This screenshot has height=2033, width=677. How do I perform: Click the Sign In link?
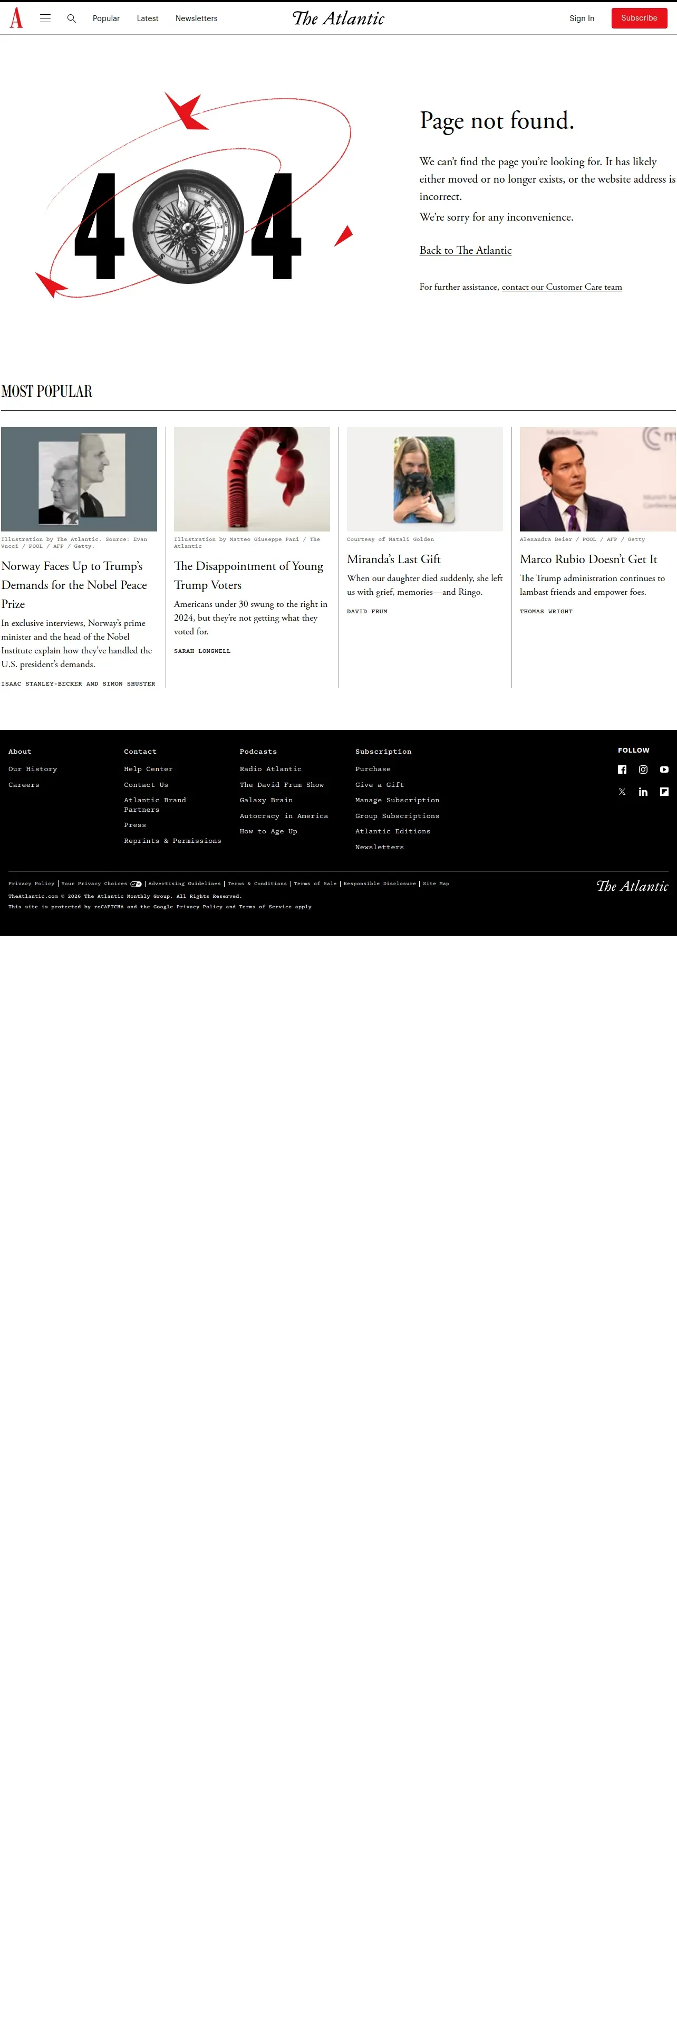click(x=582, y=18)
